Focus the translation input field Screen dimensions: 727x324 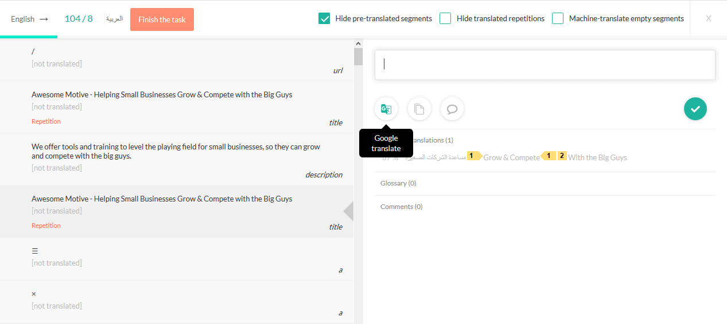545,65
